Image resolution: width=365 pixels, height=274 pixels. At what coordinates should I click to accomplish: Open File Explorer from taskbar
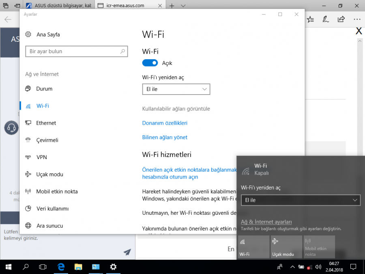point(79,267)
